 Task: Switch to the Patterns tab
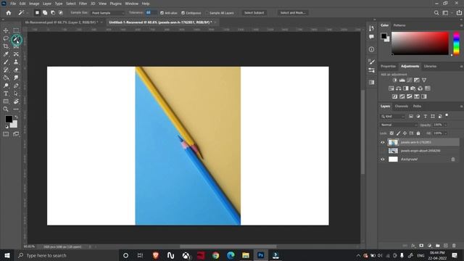399,25
